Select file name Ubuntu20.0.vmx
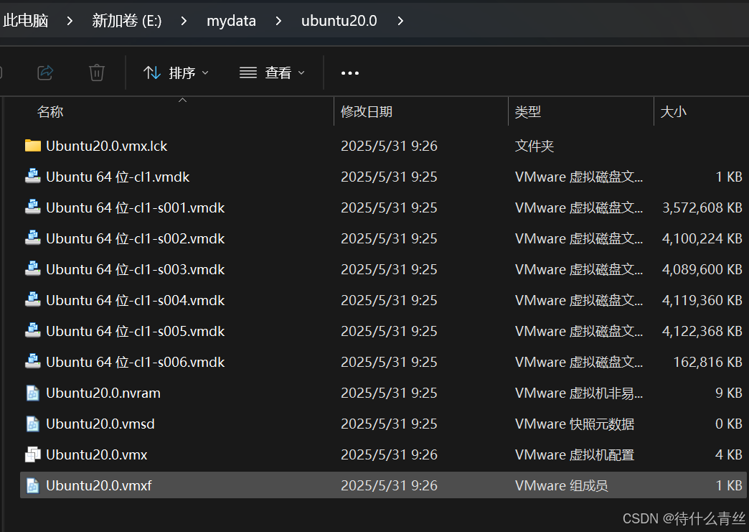The height and width of the screenshot is (532, 749). (x=96, y=454)
